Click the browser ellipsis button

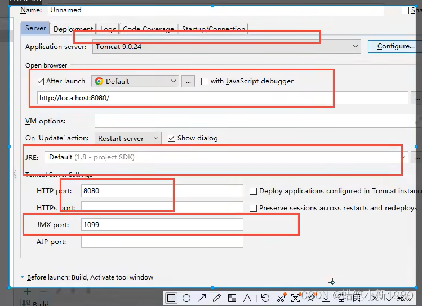pos(188,81)
